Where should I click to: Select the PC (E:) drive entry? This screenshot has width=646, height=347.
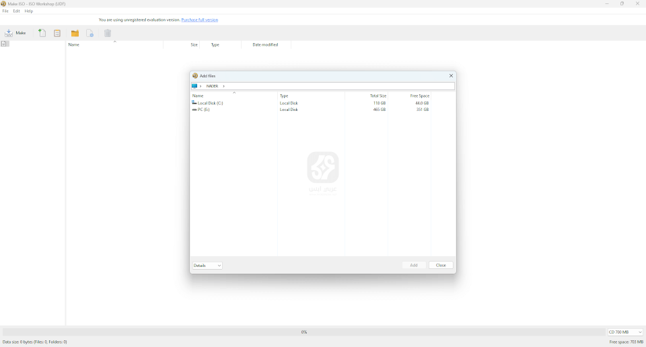[x=203, y=110]
